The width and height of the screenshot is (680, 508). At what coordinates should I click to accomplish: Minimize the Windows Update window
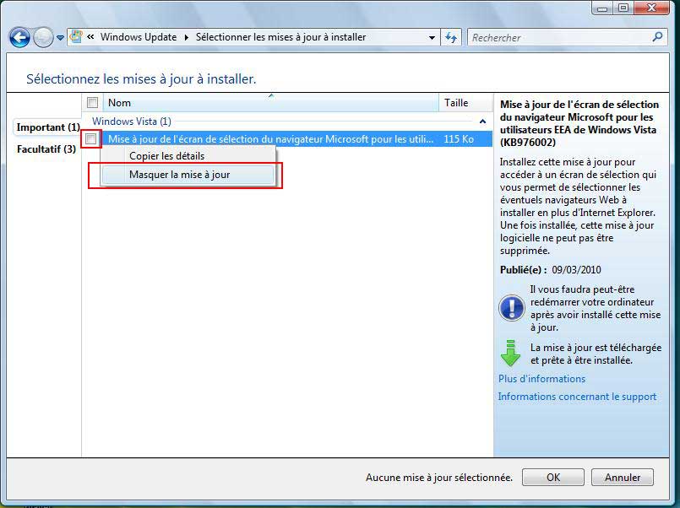(602, 8)
